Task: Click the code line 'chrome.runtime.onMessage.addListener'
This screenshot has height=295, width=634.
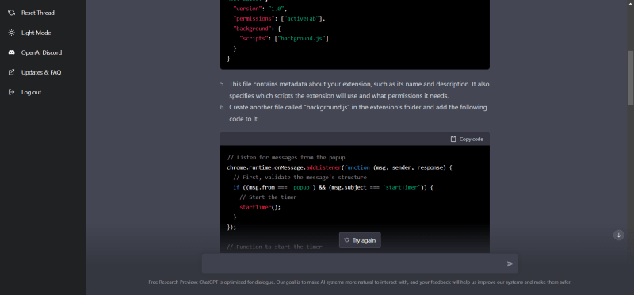Action: (285, 167)
